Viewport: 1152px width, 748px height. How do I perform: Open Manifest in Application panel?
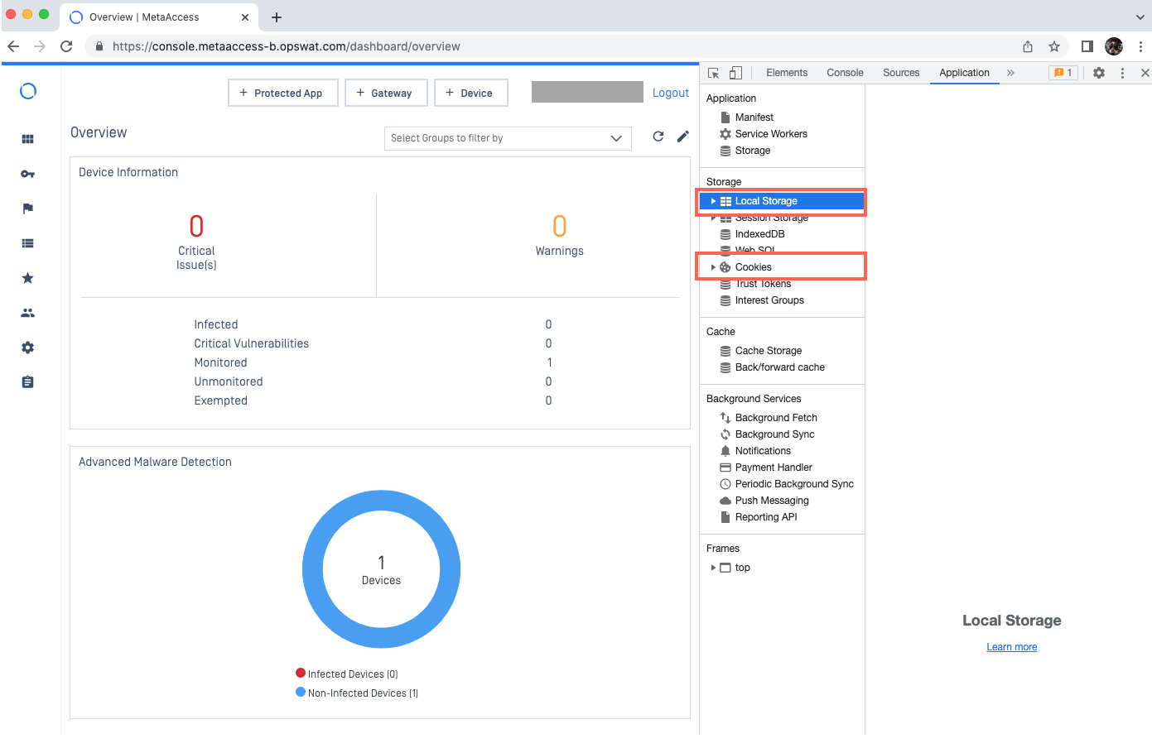(754, 117)
